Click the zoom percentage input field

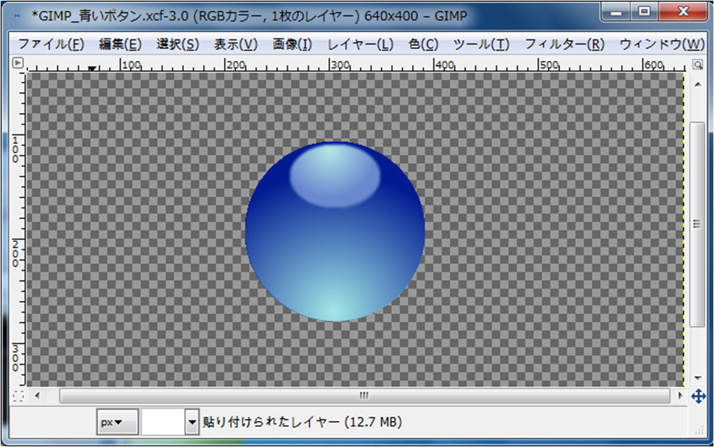click(x=162, y=422)
